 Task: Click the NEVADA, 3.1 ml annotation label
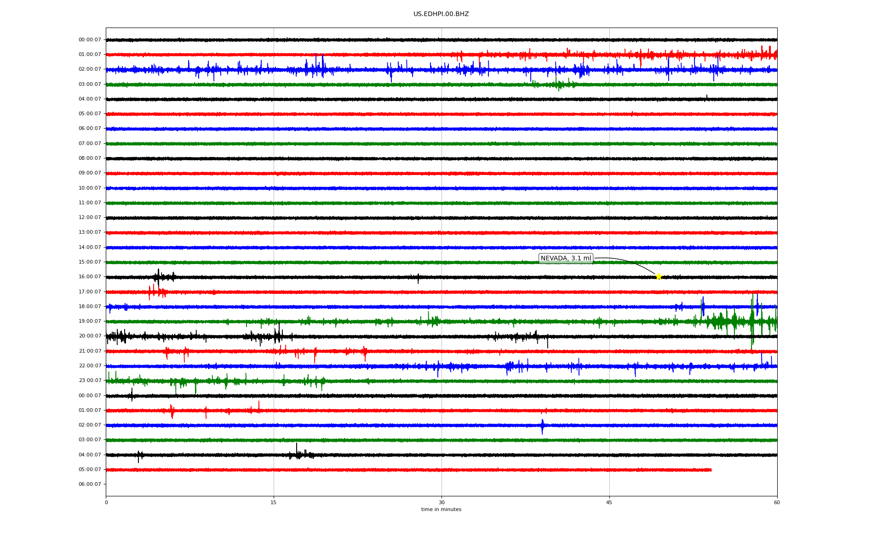566,259
